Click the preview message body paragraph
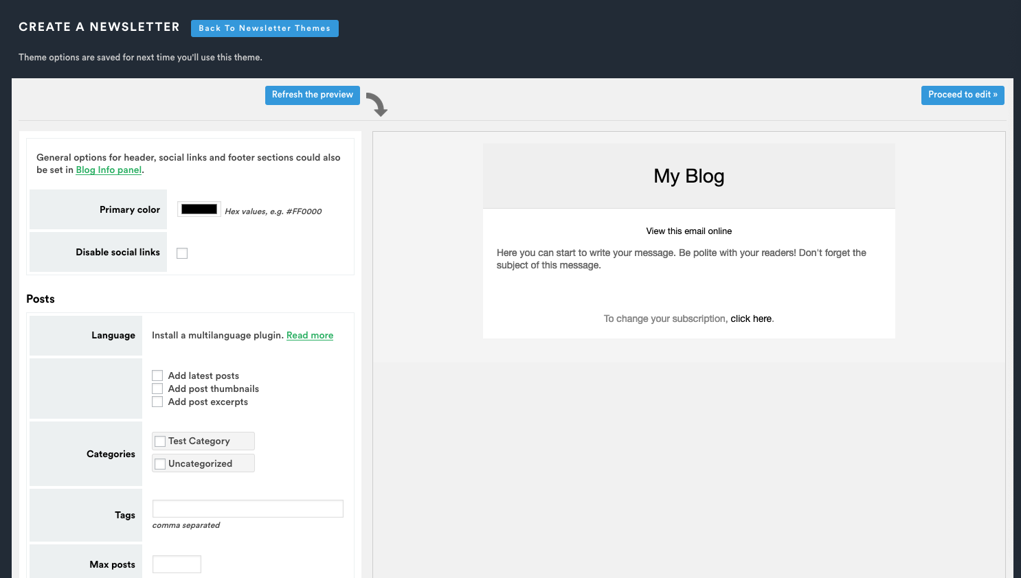Screen dimensions: 1021x578 (681, 259)
